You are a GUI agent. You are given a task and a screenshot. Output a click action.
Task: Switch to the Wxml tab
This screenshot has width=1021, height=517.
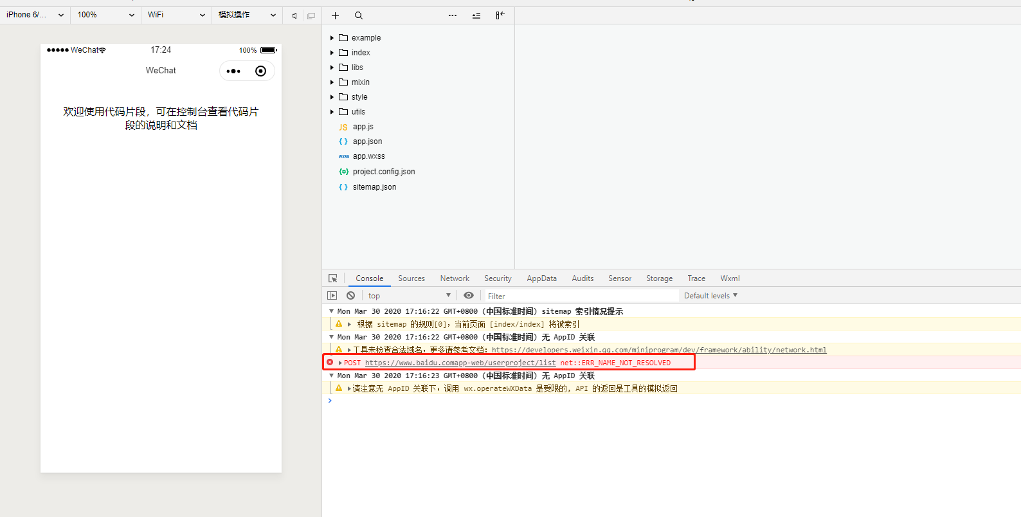730,278
